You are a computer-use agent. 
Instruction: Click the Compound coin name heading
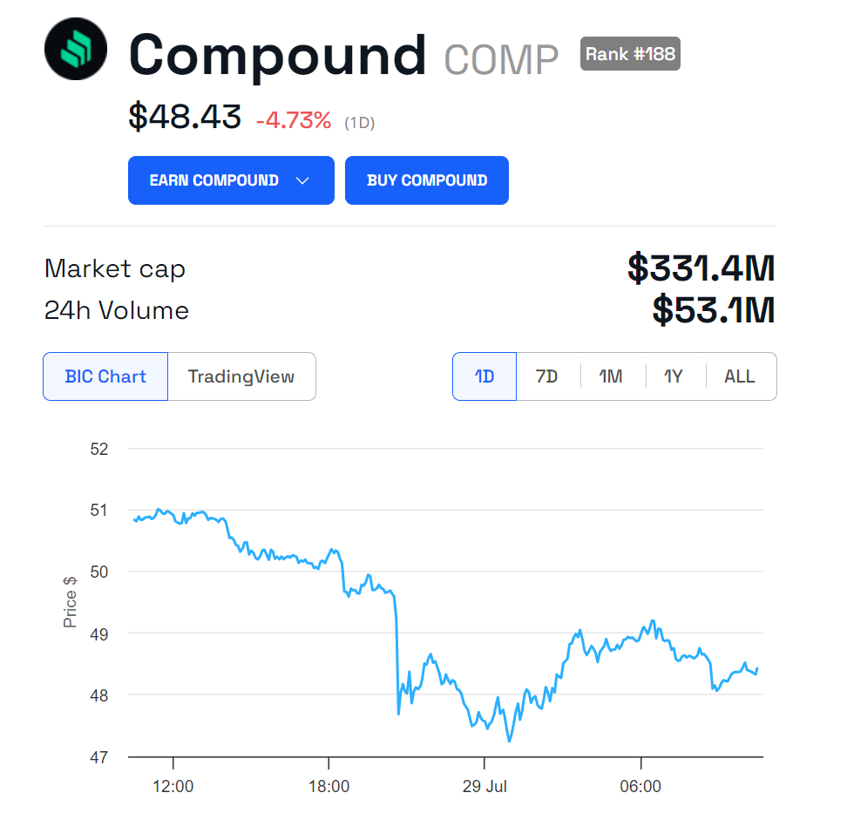[278, 54]
